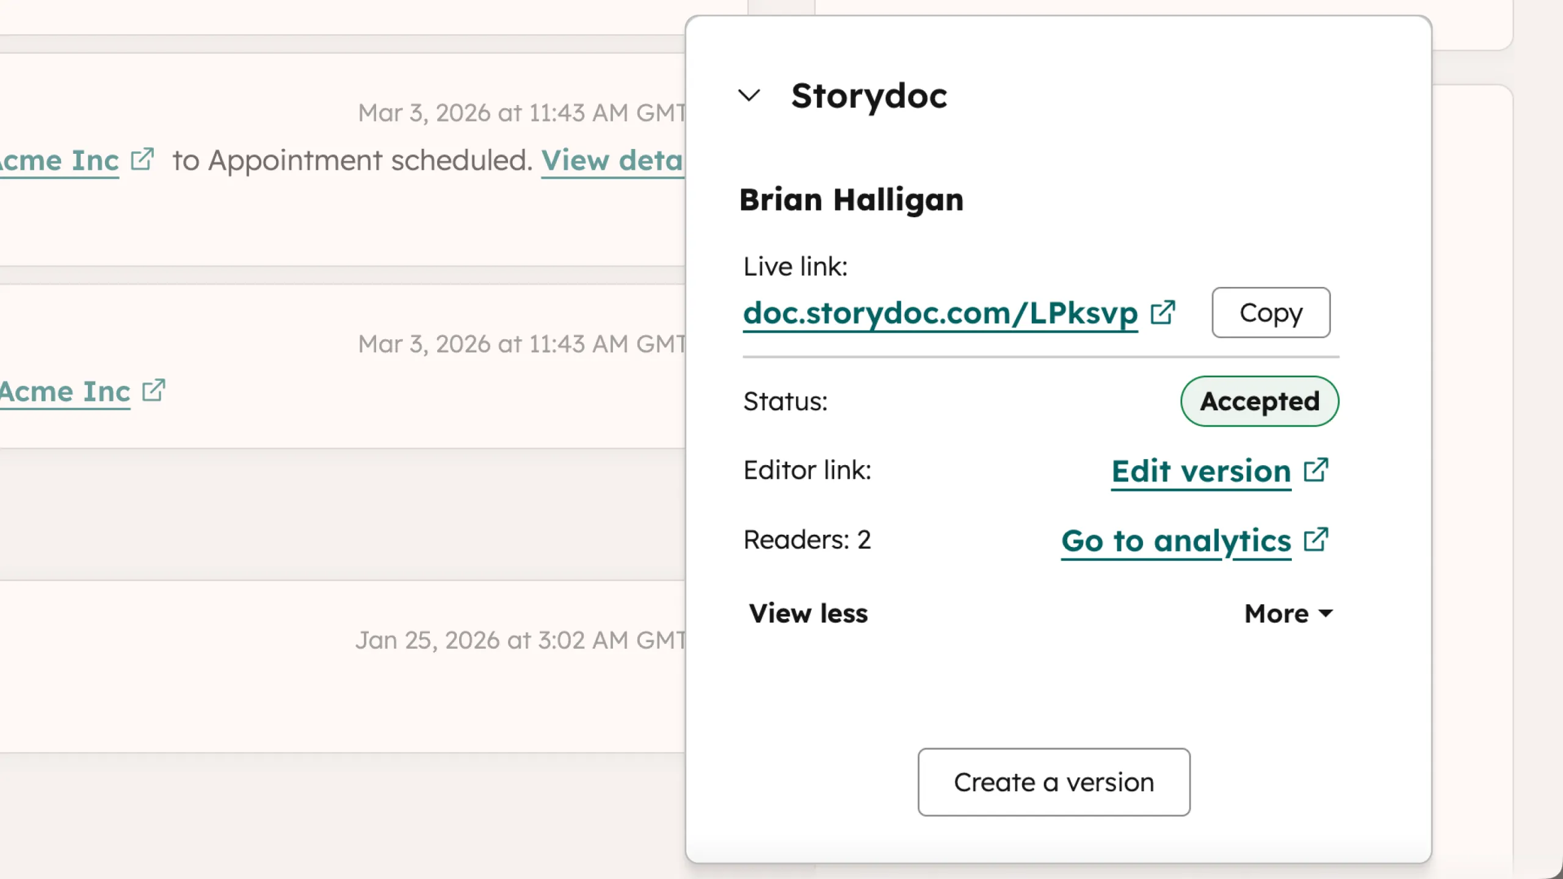Image resolution: width=1563 pixels, height=879 pixels.
Task: Click 'to Appointment scheduled.' text
Action: coord(352,161)
